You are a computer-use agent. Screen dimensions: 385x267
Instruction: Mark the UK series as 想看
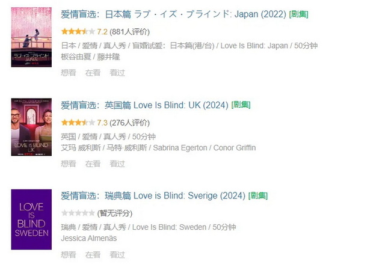69,164
